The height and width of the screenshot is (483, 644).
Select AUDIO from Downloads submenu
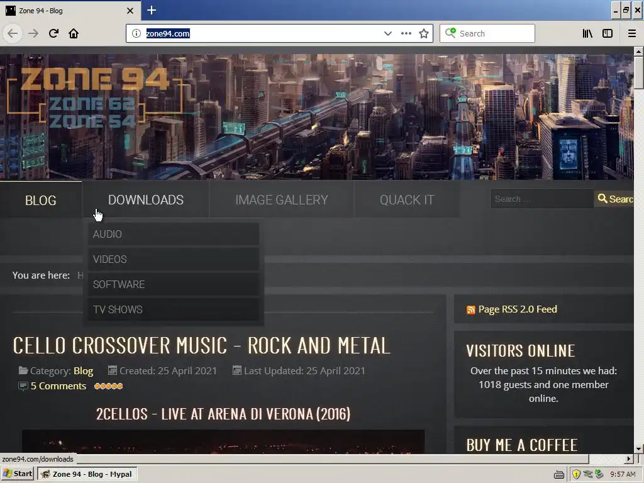click(x=174, y=234)
